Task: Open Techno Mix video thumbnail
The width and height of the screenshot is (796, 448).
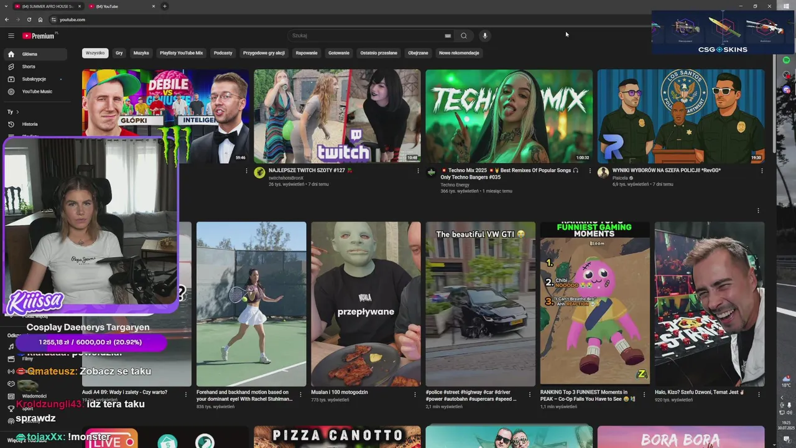Action: pos(509,116)
